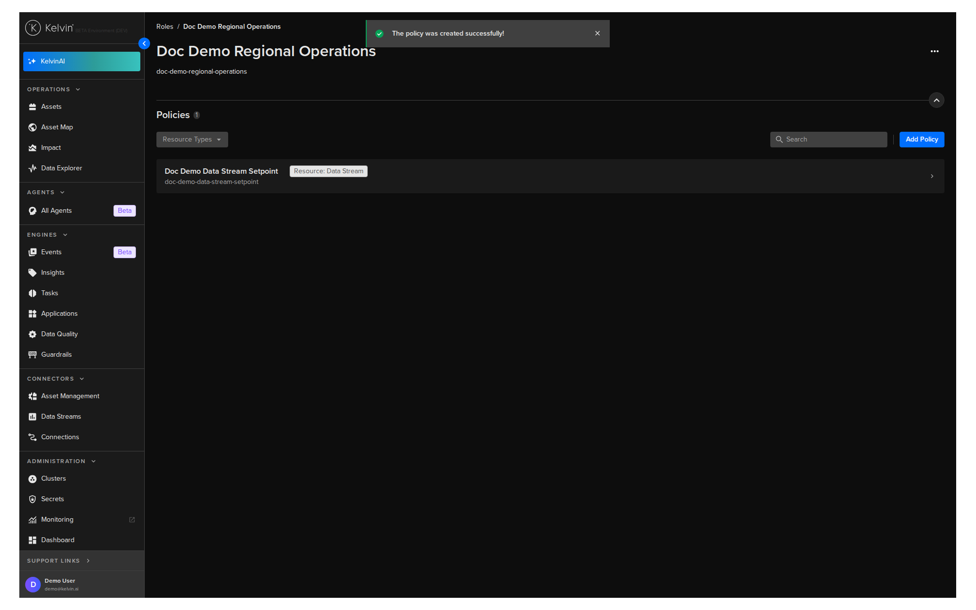Open the KelvinAI assistant
The width and height of the screenshot is (976, 610).
coord(81,62)
